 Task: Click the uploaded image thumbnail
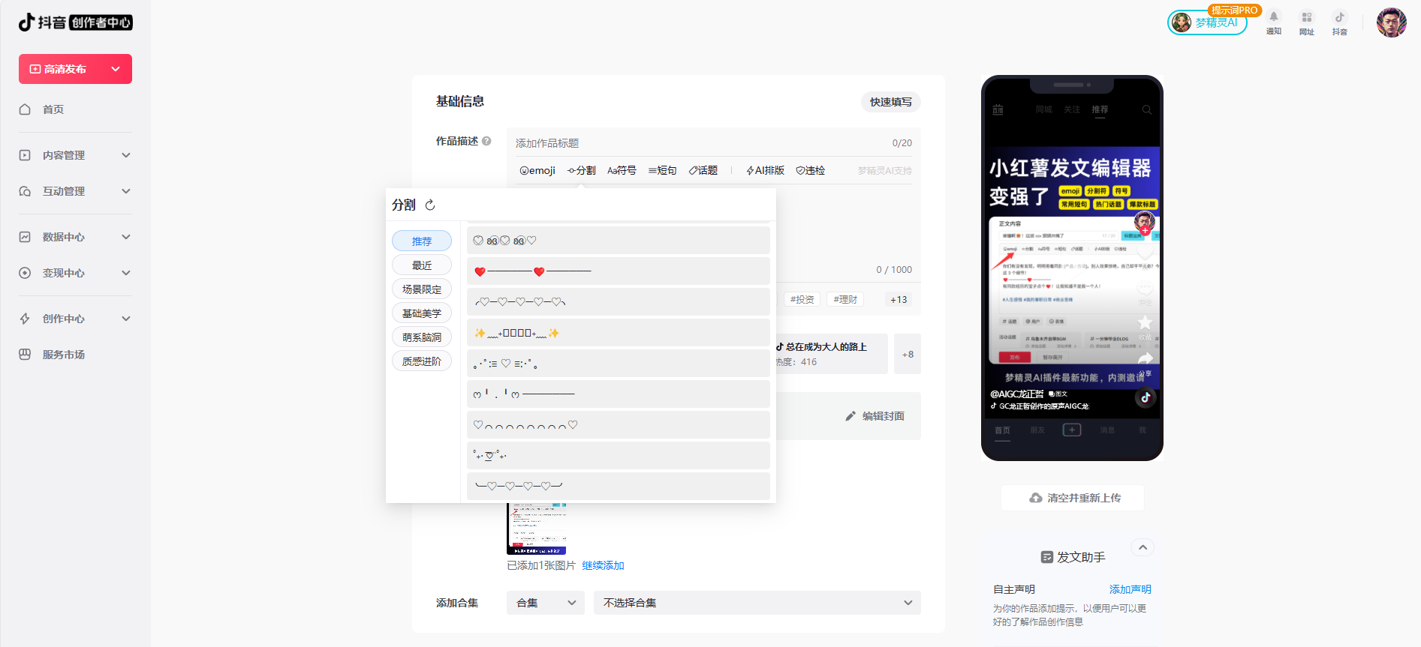tap(536, 529)
